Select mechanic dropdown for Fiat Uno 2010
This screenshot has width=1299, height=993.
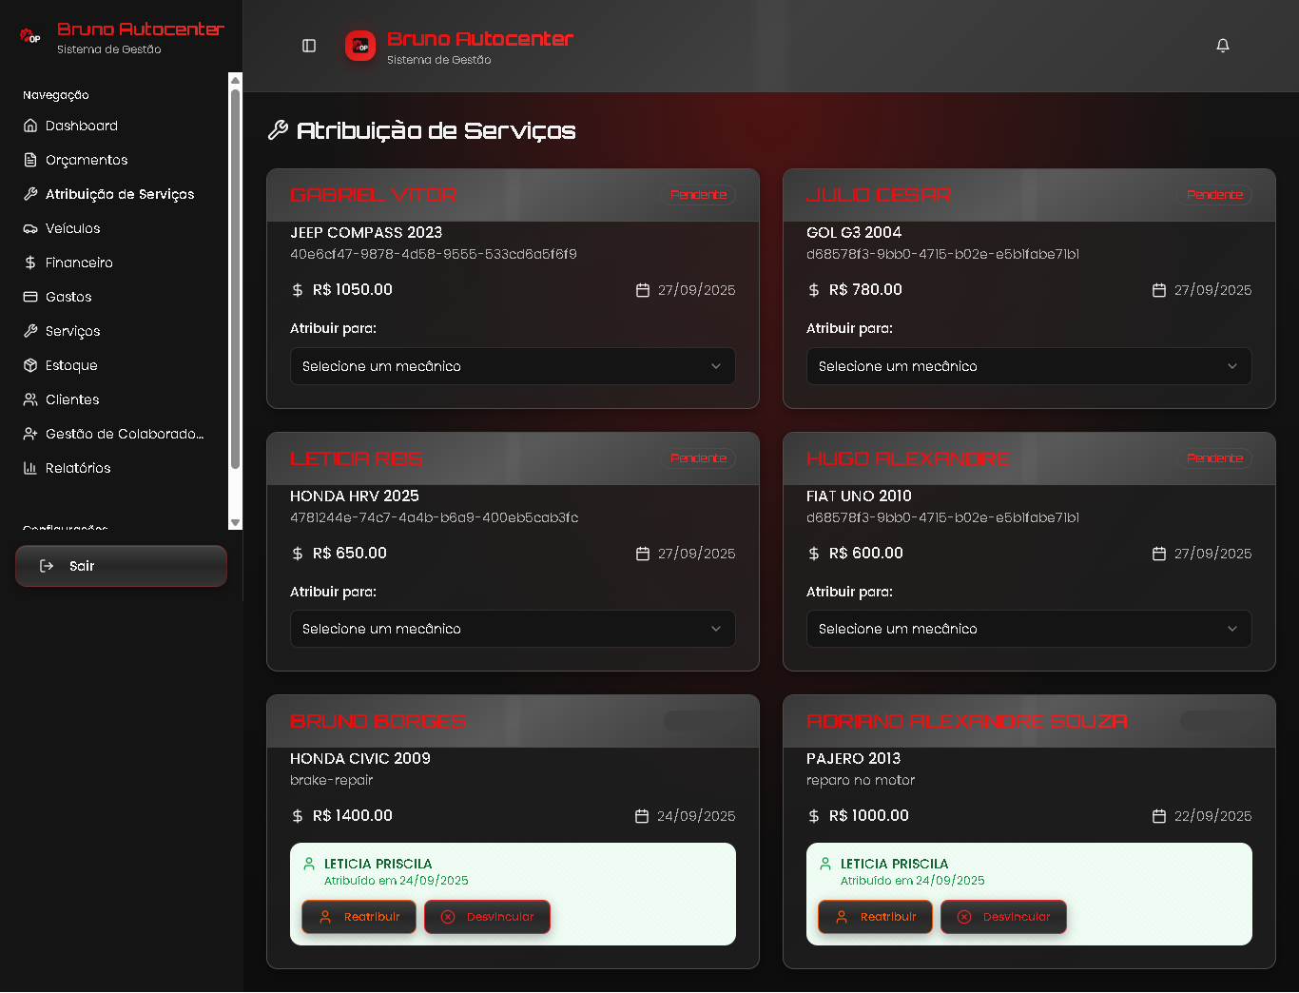pos(1029,629)
